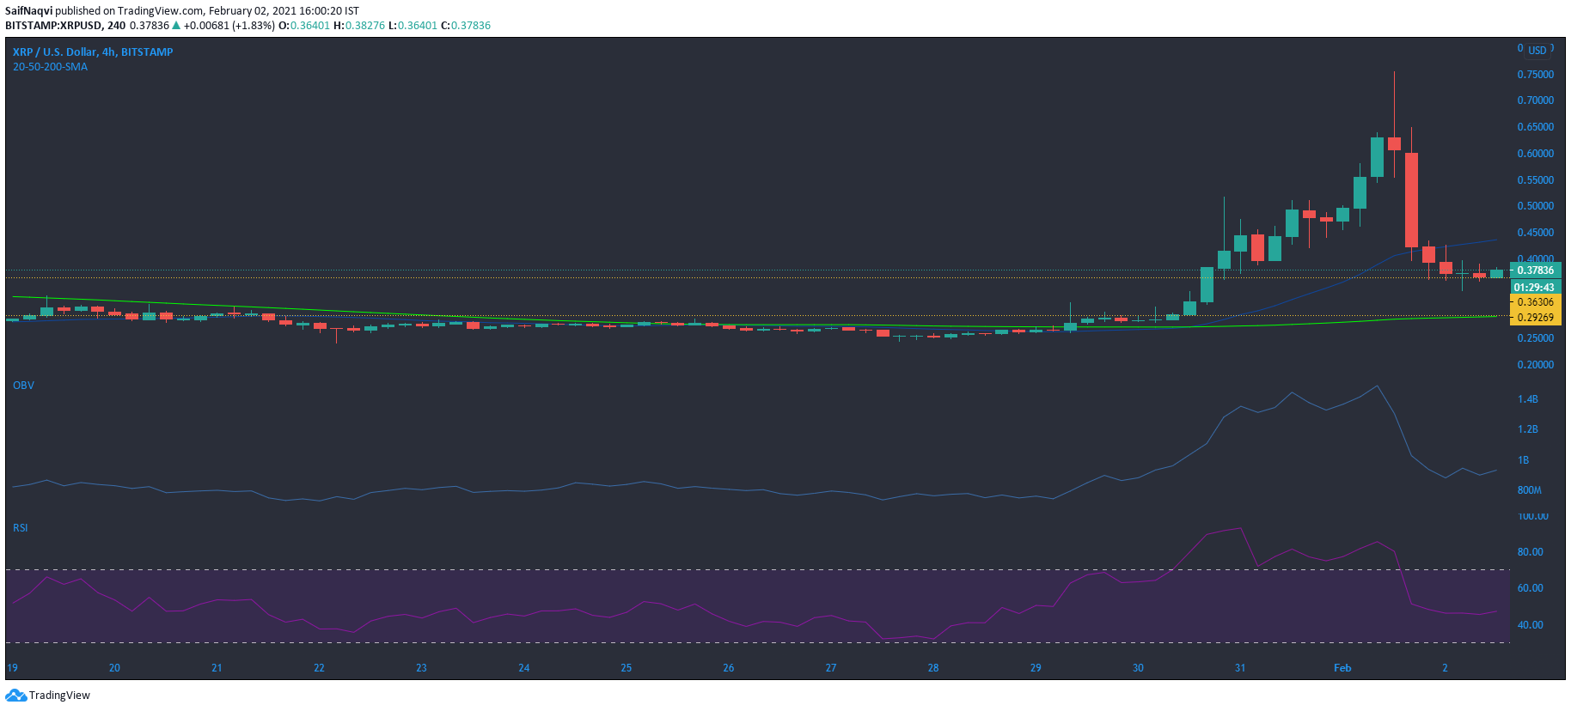Click date 19 on the time axis
This screenshot has height=711, width=1571.
[12, 668]
